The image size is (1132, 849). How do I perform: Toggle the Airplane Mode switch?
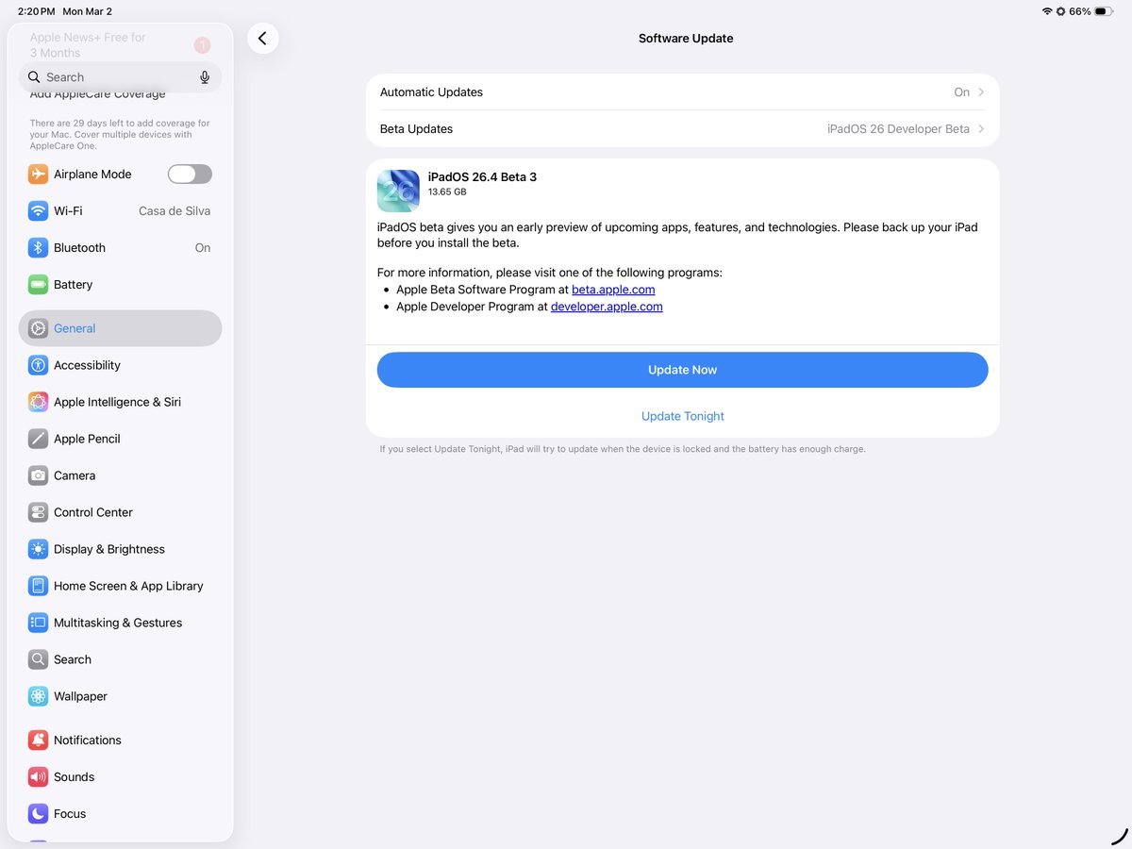(x=190, y=175)
